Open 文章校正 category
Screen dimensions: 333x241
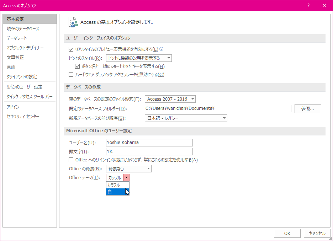(30, 57)
